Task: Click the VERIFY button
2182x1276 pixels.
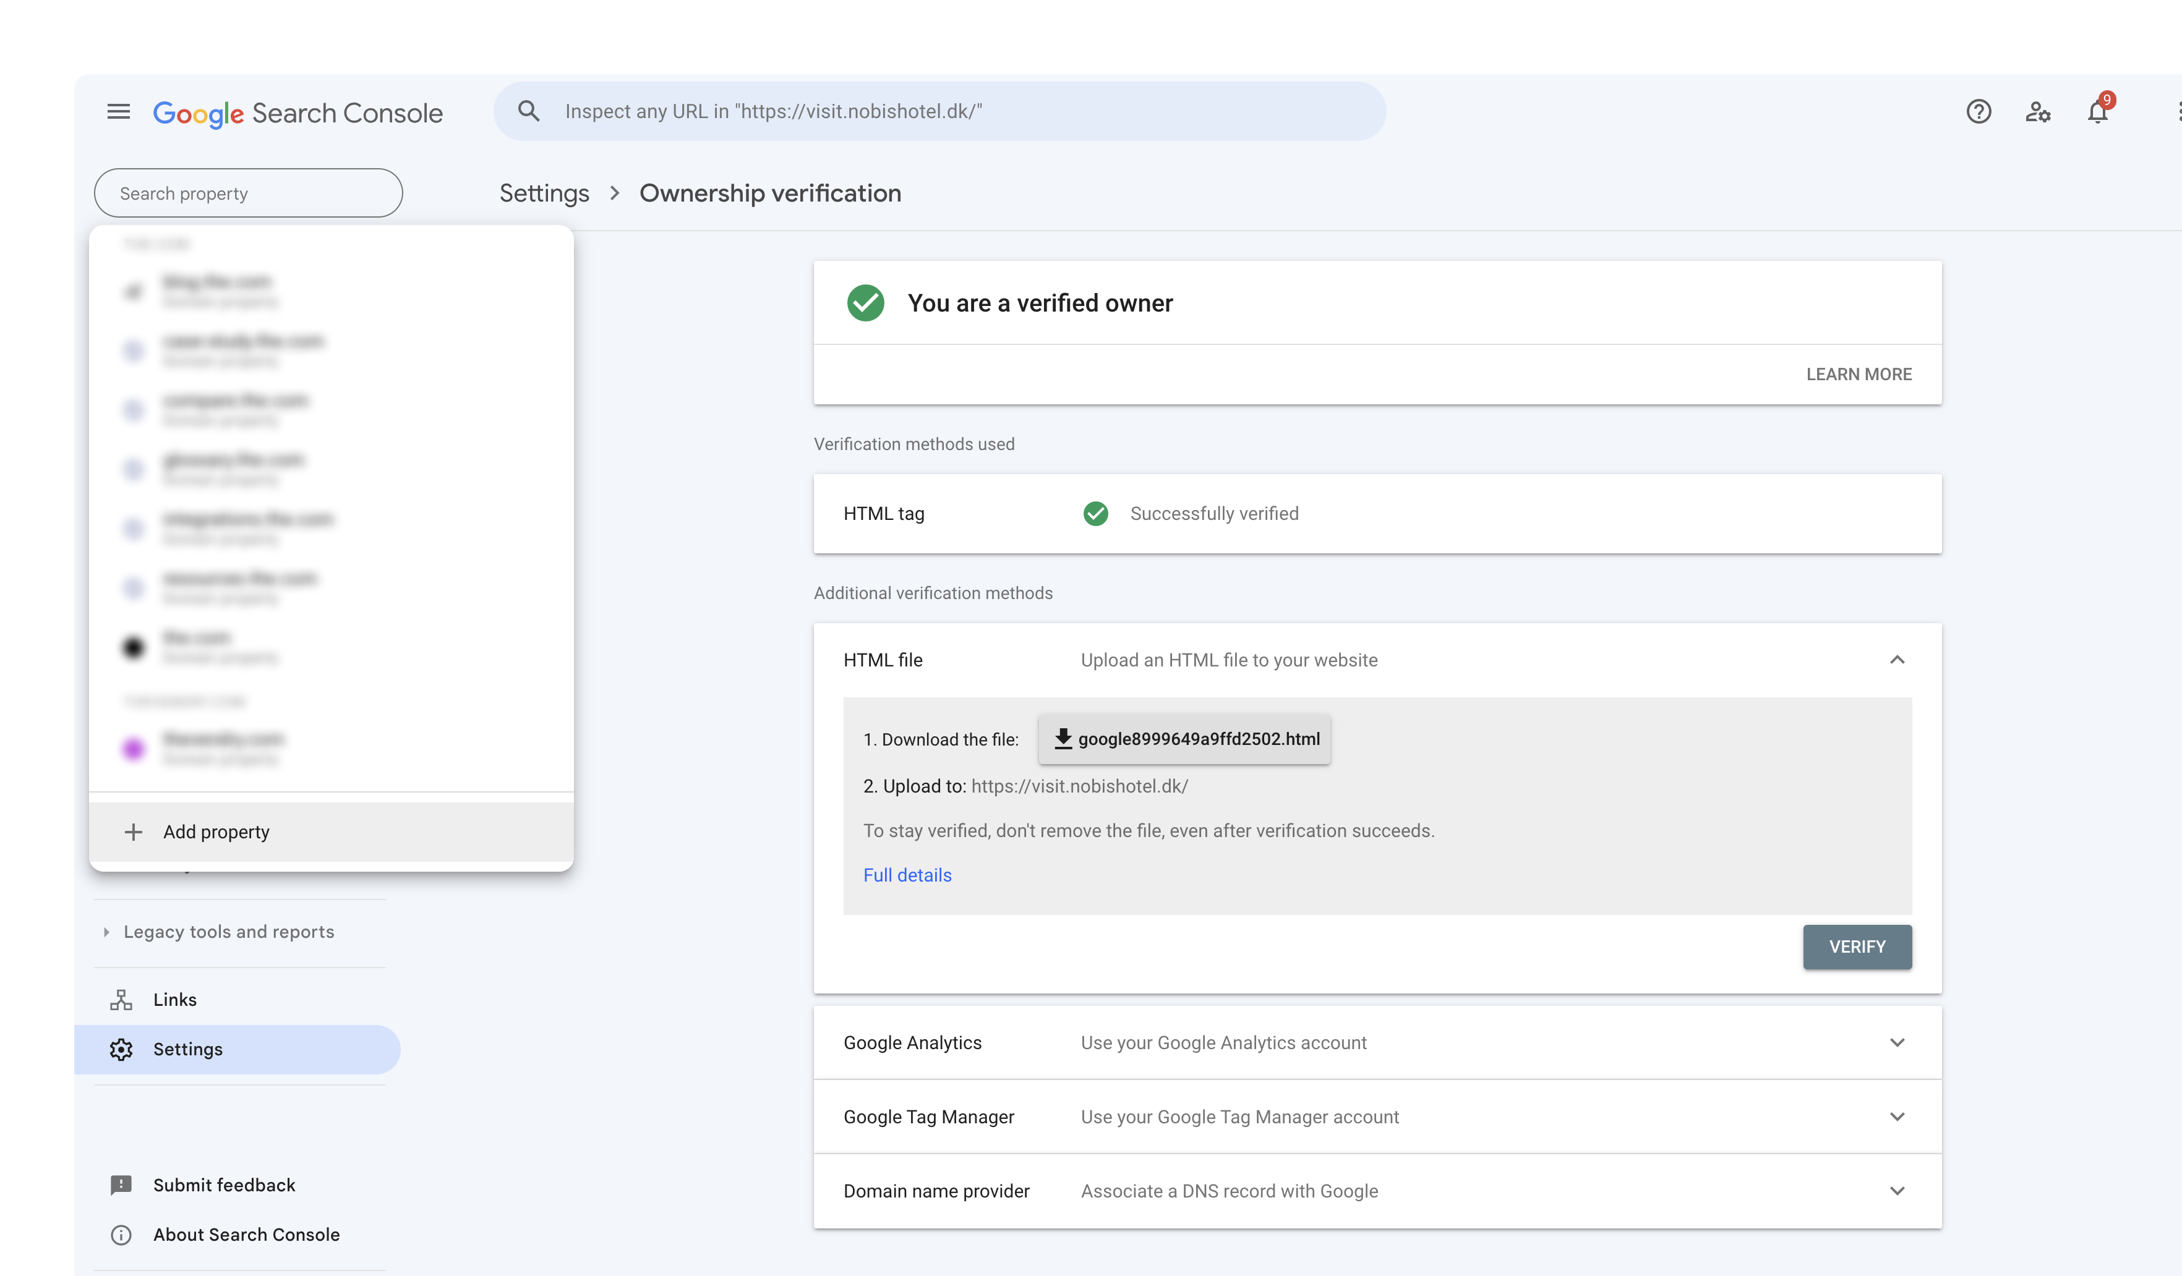Action: click(x=1857, y=947)
